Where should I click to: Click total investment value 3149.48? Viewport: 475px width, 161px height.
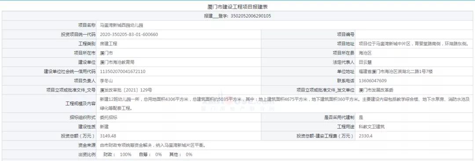click(108, 136)
